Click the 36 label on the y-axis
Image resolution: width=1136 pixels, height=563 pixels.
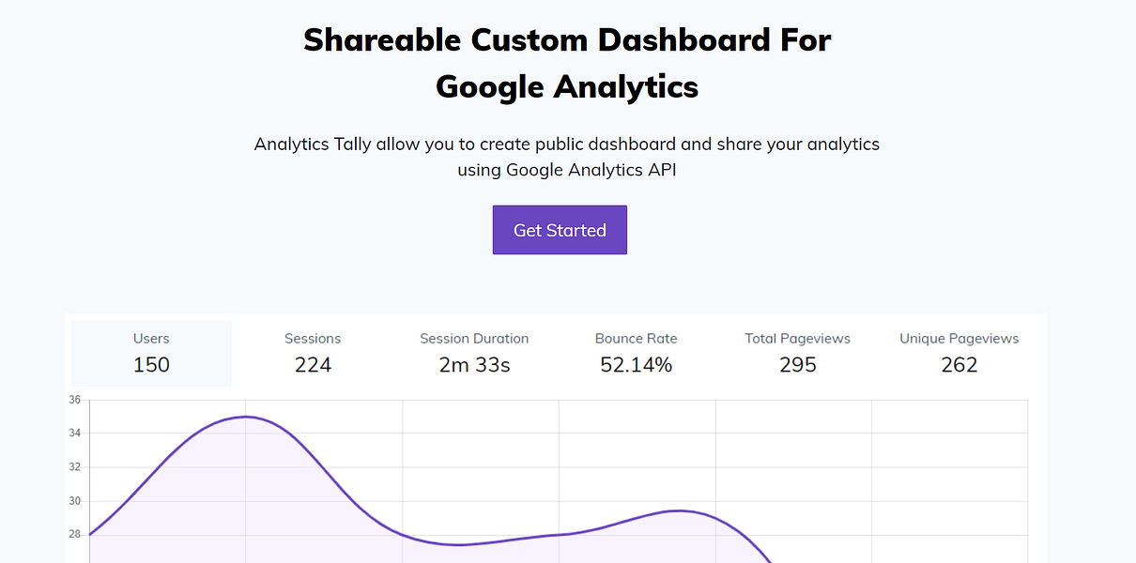tap(73, 399)
